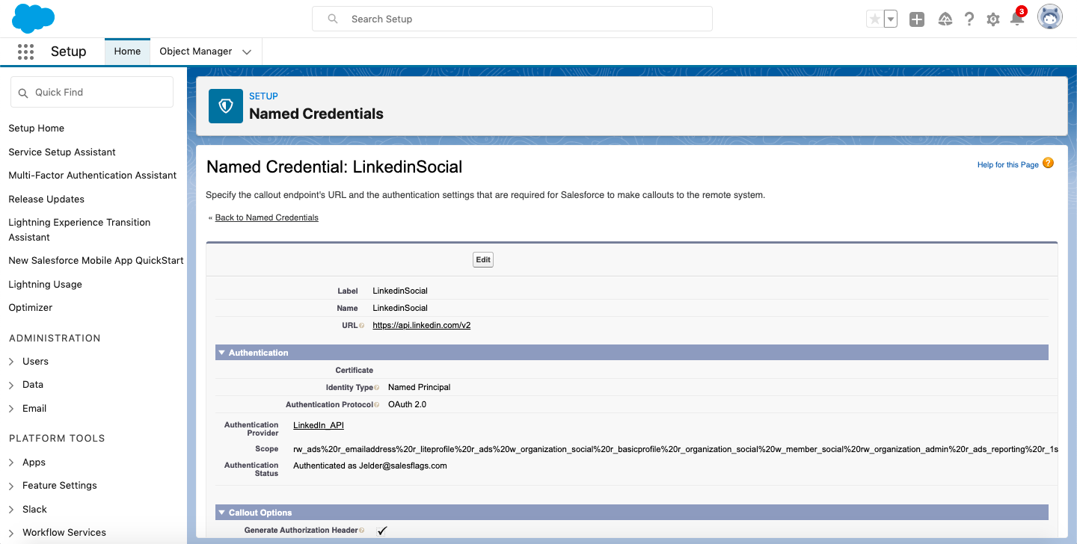Open the help question mark icon
This screenshot has height=544, width=1077.
click(969, 19)
